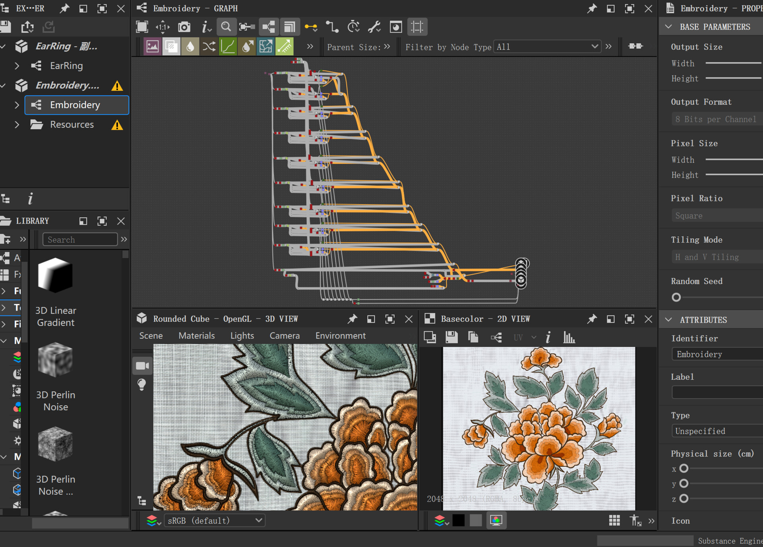Add a Blend node from graph toolbar
The image size is (763, 547).
click(x=171, y=47)
